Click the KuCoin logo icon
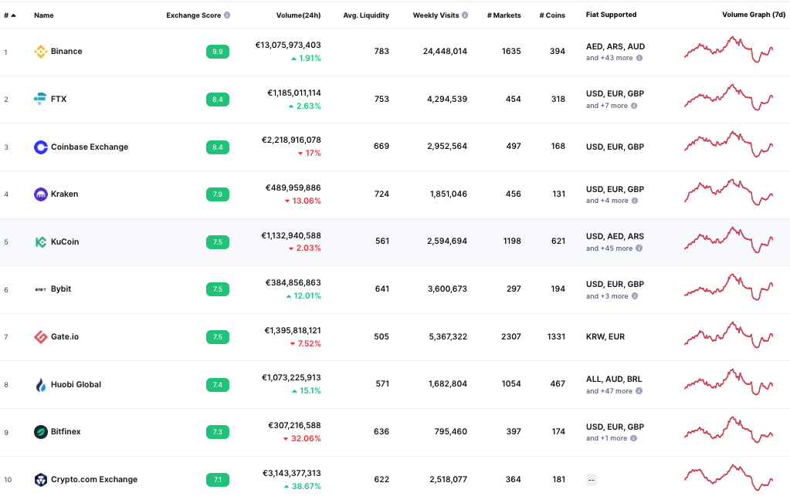The image size is (790, 503). [x=40, y=242]
